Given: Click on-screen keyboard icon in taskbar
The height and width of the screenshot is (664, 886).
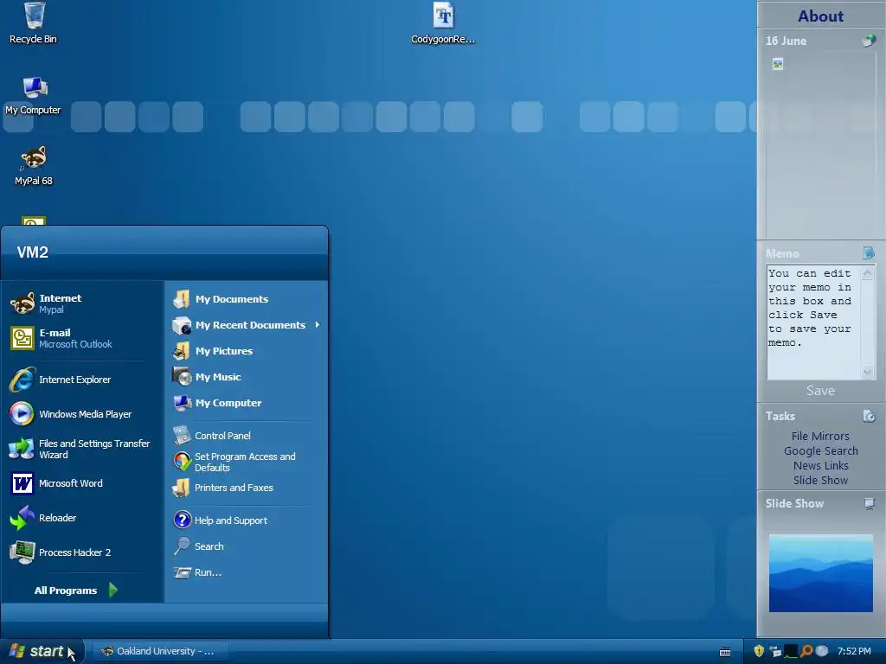Looking at the screenshot, I should pos(725,652).
